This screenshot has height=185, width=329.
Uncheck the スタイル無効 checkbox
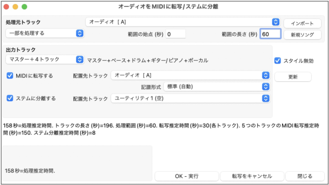click(277, 61)
